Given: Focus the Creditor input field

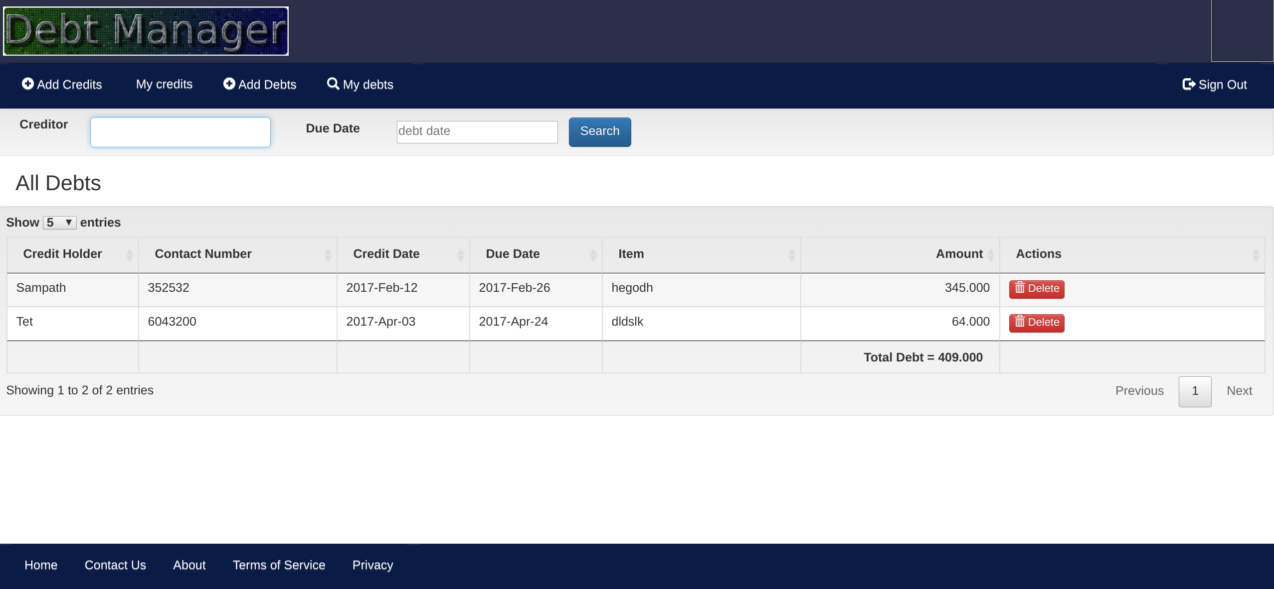Looking at the screenshot, I should pyautogui.click(x=181, y=132).
